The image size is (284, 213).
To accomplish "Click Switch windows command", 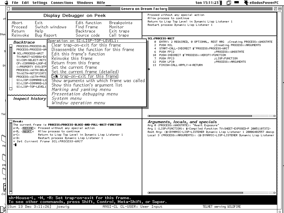I will tap(51, 27).
